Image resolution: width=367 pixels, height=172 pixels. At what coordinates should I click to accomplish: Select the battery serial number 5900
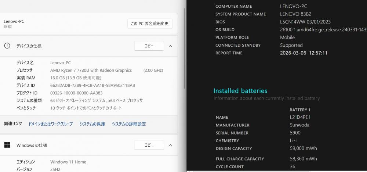point(295,133)
